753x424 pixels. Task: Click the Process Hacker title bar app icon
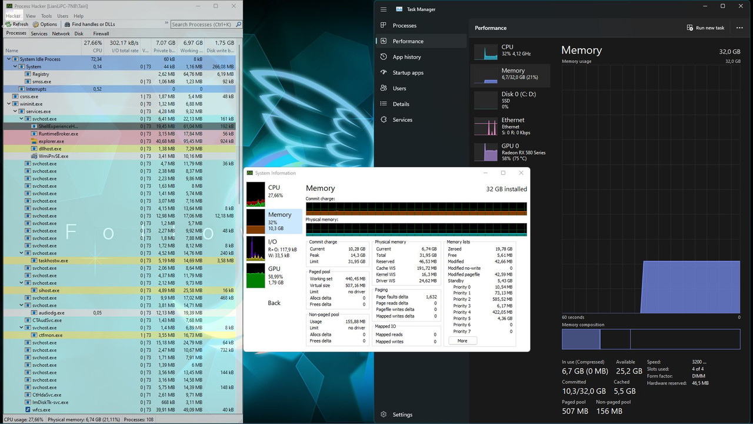[9, 6]
